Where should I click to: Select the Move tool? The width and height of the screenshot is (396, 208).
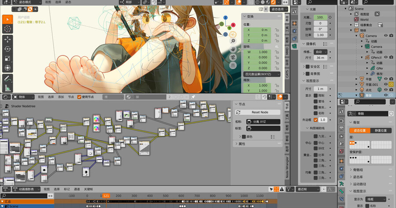7,40
